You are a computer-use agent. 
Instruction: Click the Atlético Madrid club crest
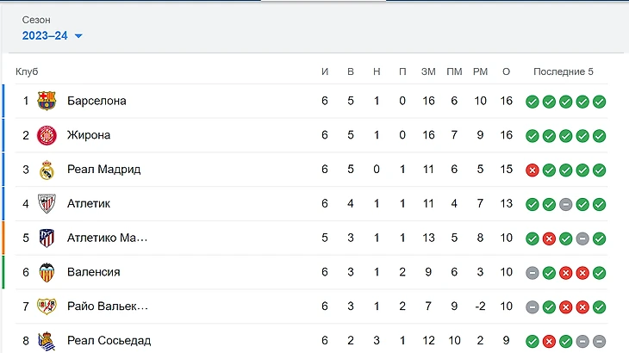coord(47,238)
